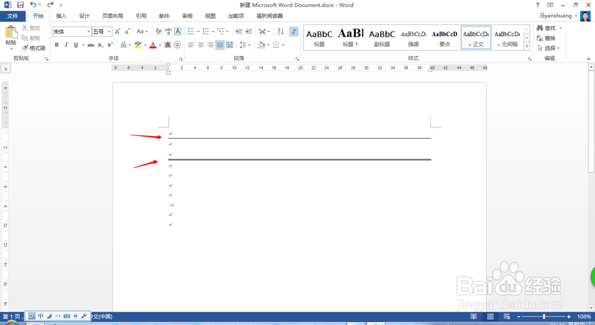Apply the 标题 1 style
The height and width of the screenshot is (325, 595).
pyautogui.click(x=350, y=37)
